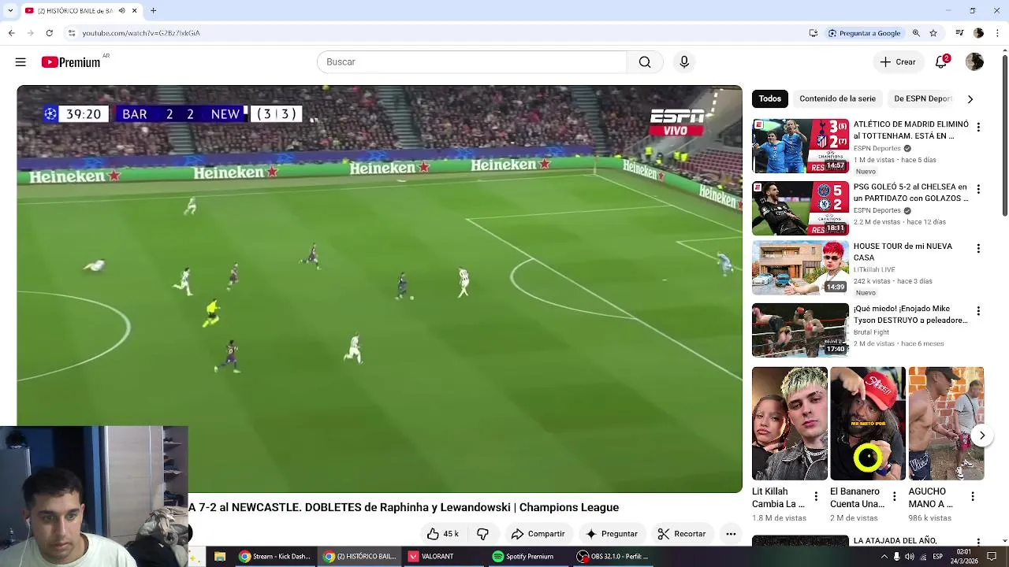Like the video with thumbs up
The height and width of the screenshot is (567, 1009).
(x=442, y=534)
